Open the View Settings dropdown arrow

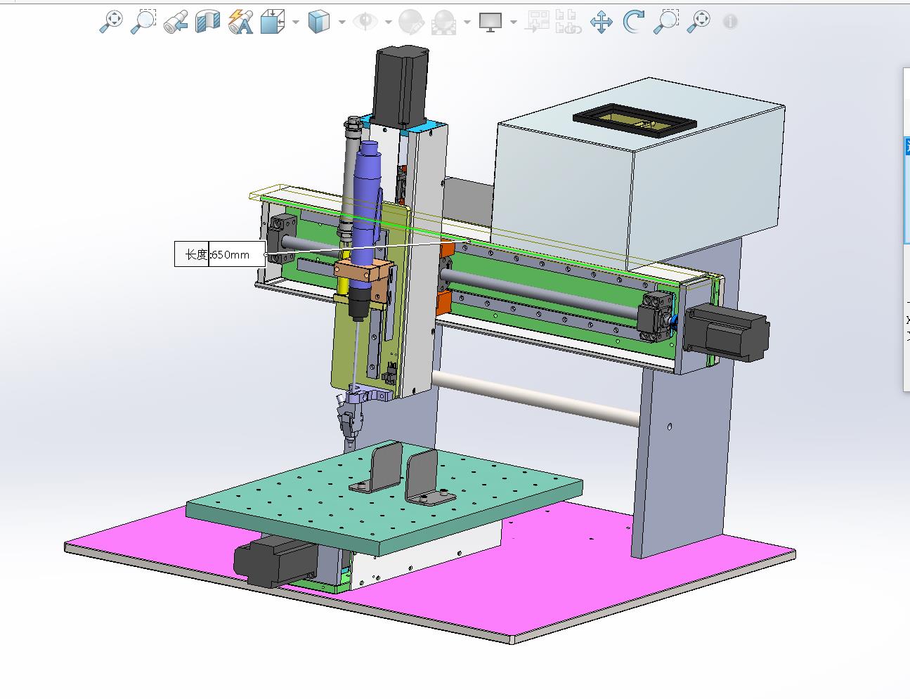point(514,22)
